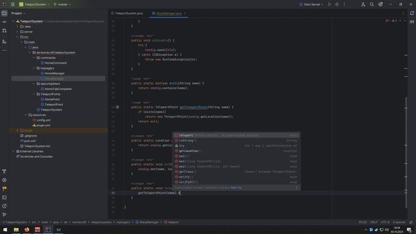
Task: Expand the target folder
Action: tap(18, 131)
